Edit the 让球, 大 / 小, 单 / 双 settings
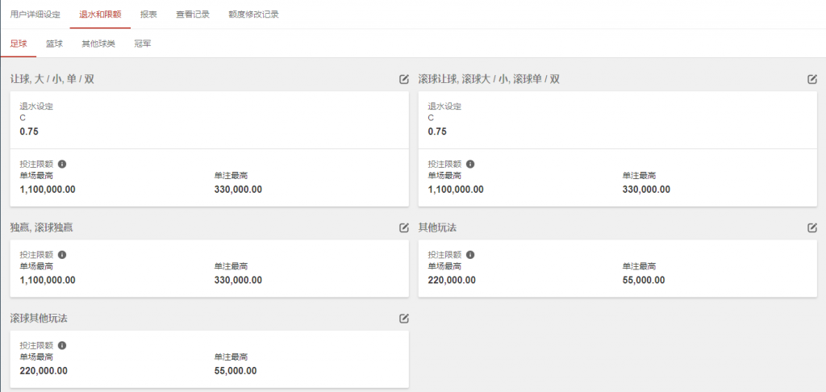 [x=403, y=79]
